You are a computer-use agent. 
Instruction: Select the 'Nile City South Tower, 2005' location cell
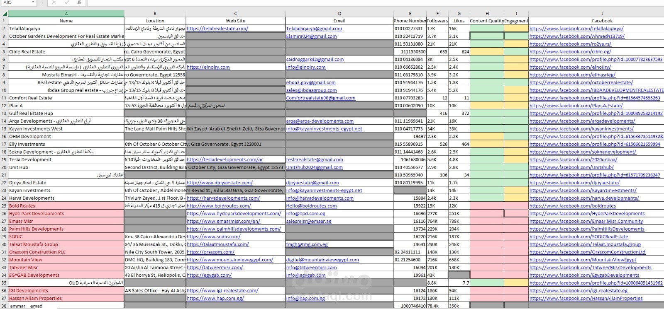tap(155, 252)
